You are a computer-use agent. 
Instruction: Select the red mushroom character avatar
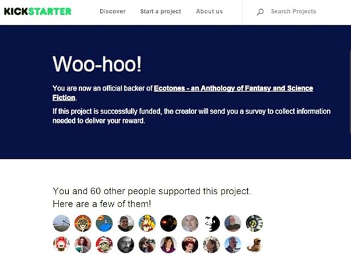click(x=61, y=245)
